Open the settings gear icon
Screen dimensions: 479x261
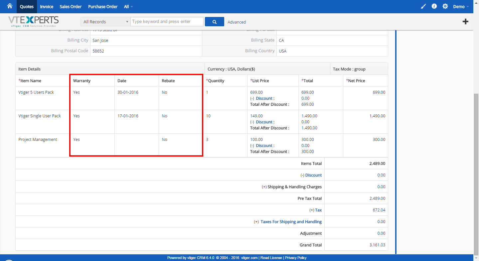pos(445,6)
